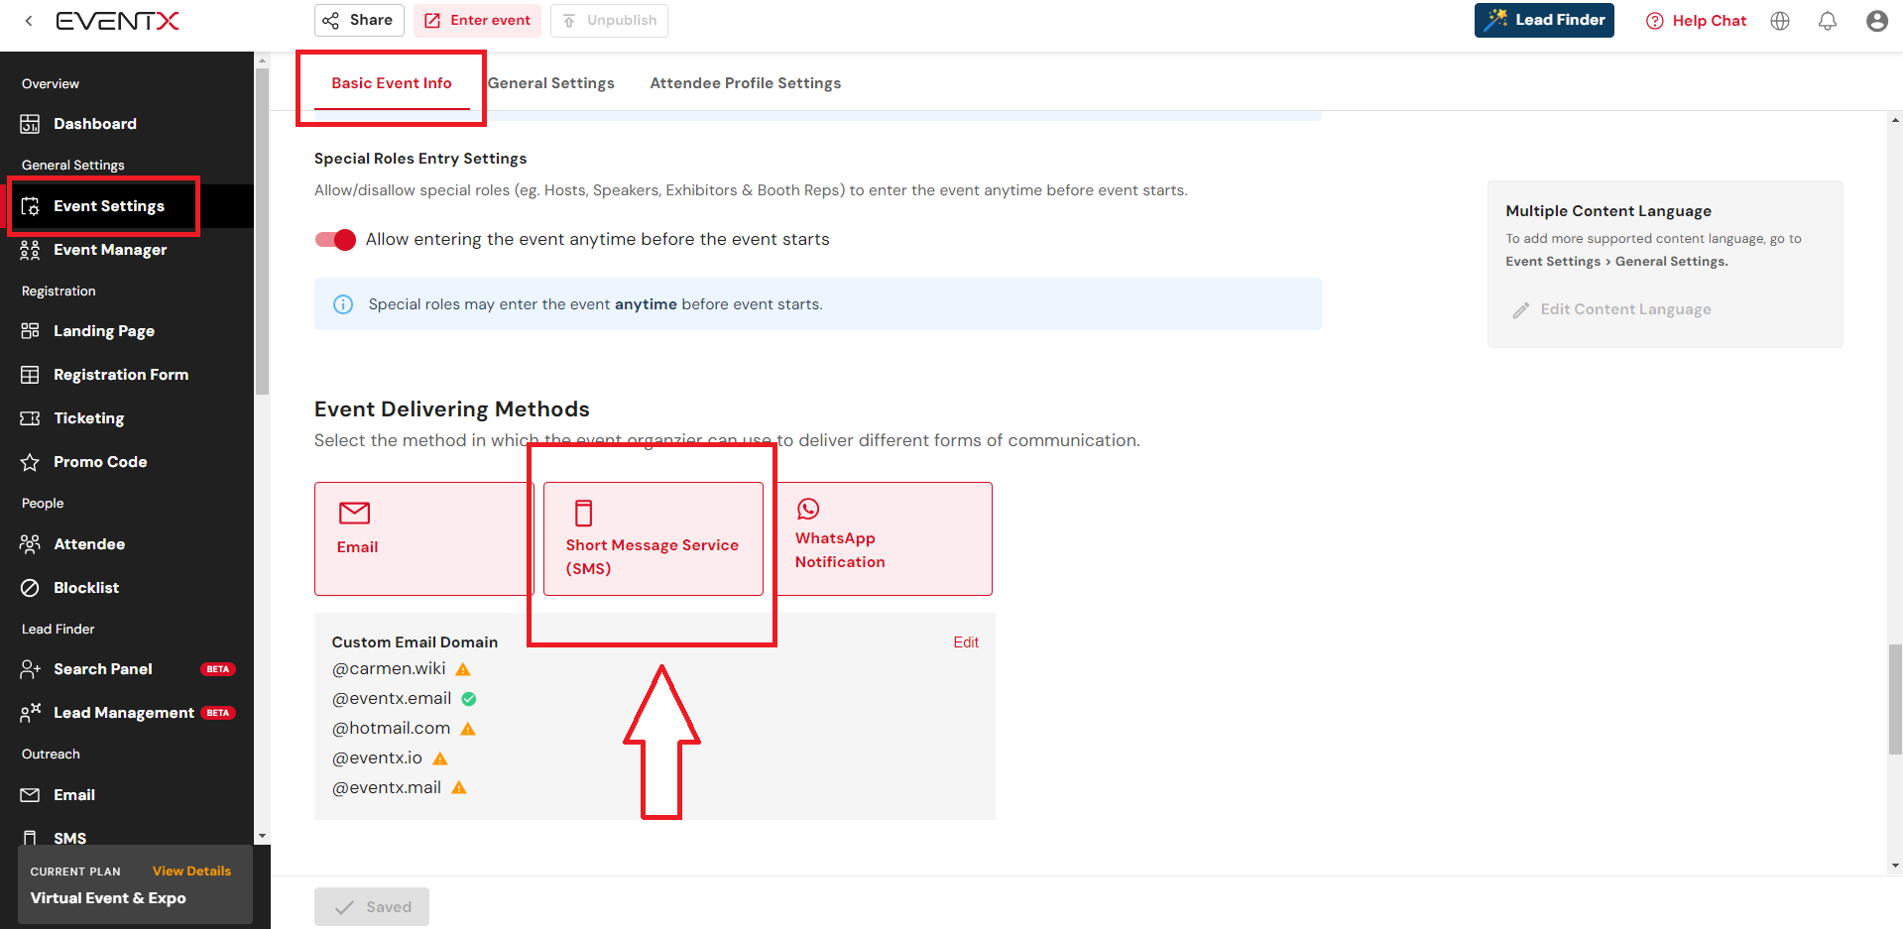Open the Landing Page sidebar icon

30,331
